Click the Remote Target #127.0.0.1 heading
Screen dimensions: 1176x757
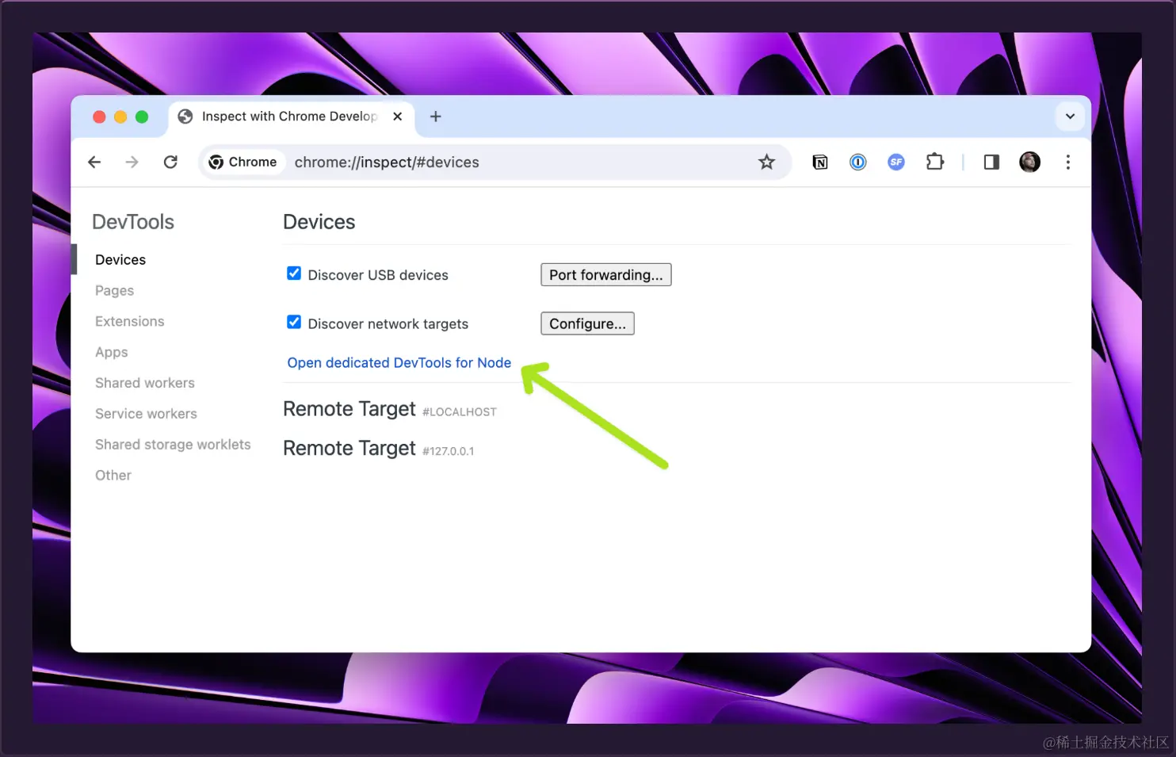379,449
